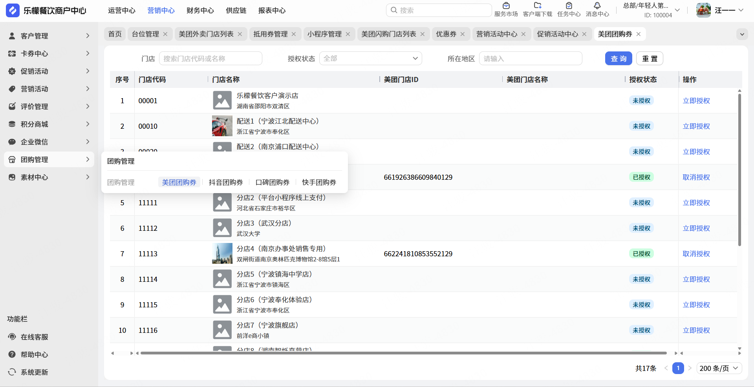
Task: Click the 卡券中心 sidebar icon
Action: pos(12,53)
